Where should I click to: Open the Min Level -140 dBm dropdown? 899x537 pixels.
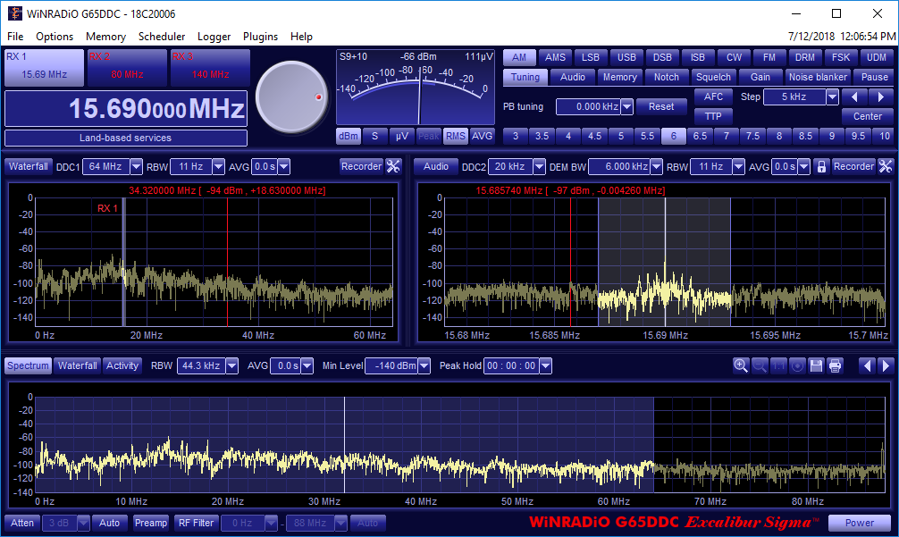point(424,365)
